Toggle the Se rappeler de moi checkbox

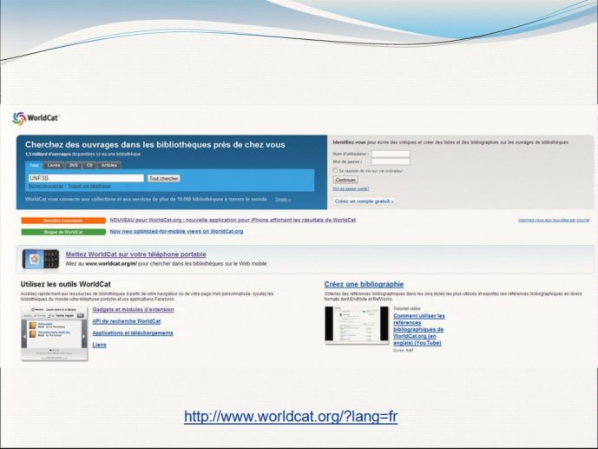pos(336,170)
